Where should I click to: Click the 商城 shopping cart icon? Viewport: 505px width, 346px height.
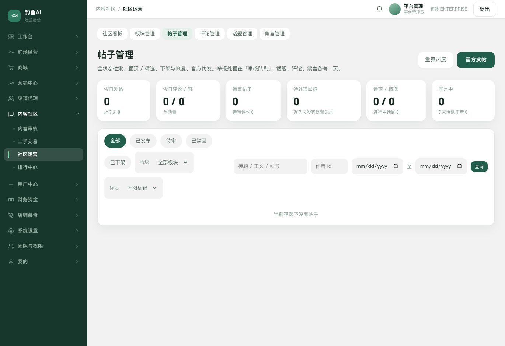tap(11, 68)
